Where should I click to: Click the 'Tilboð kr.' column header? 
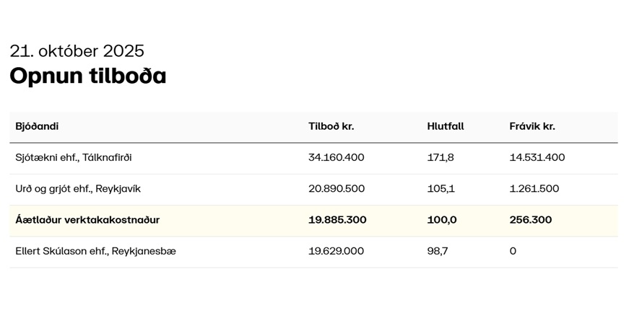click(x=331, y=126)
